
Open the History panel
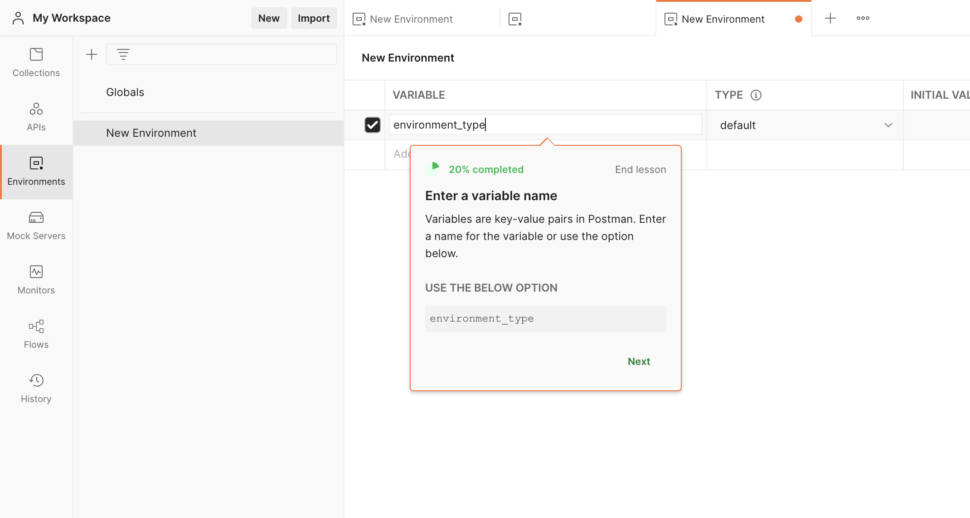[x=36, y=388]
